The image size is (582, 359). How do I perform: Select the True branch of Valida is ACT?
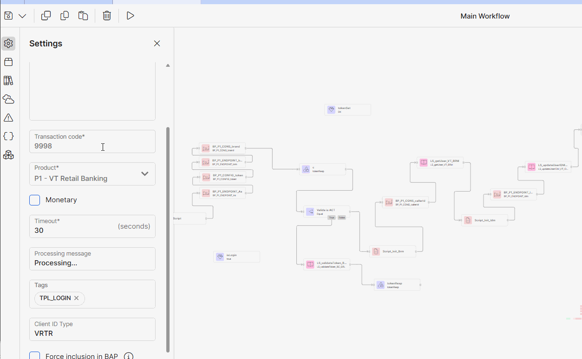pyautogui.click(x=331, y=218)
